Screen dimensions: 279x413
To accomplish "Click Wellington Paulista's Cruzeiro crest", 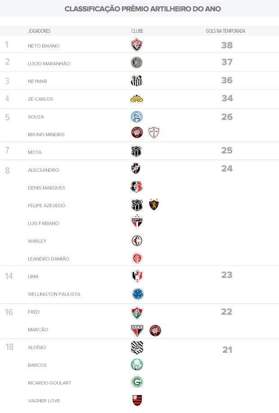I will pyautogui.click(x=138, y=294).
